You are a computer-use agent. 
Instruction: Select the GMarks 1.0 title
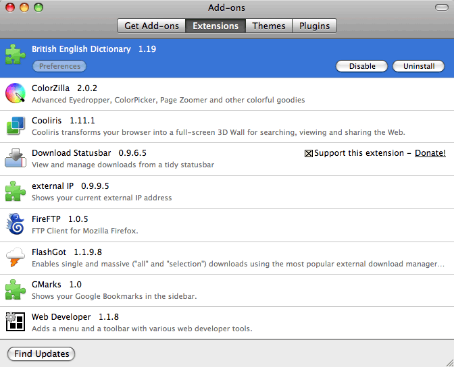pyautogui.click(x=57, y=285)
